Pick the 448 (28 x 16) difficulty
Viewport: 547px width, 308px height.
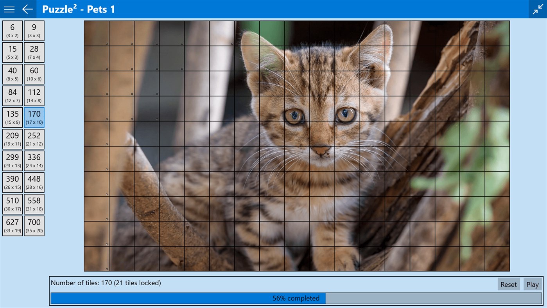pos(34,182)
